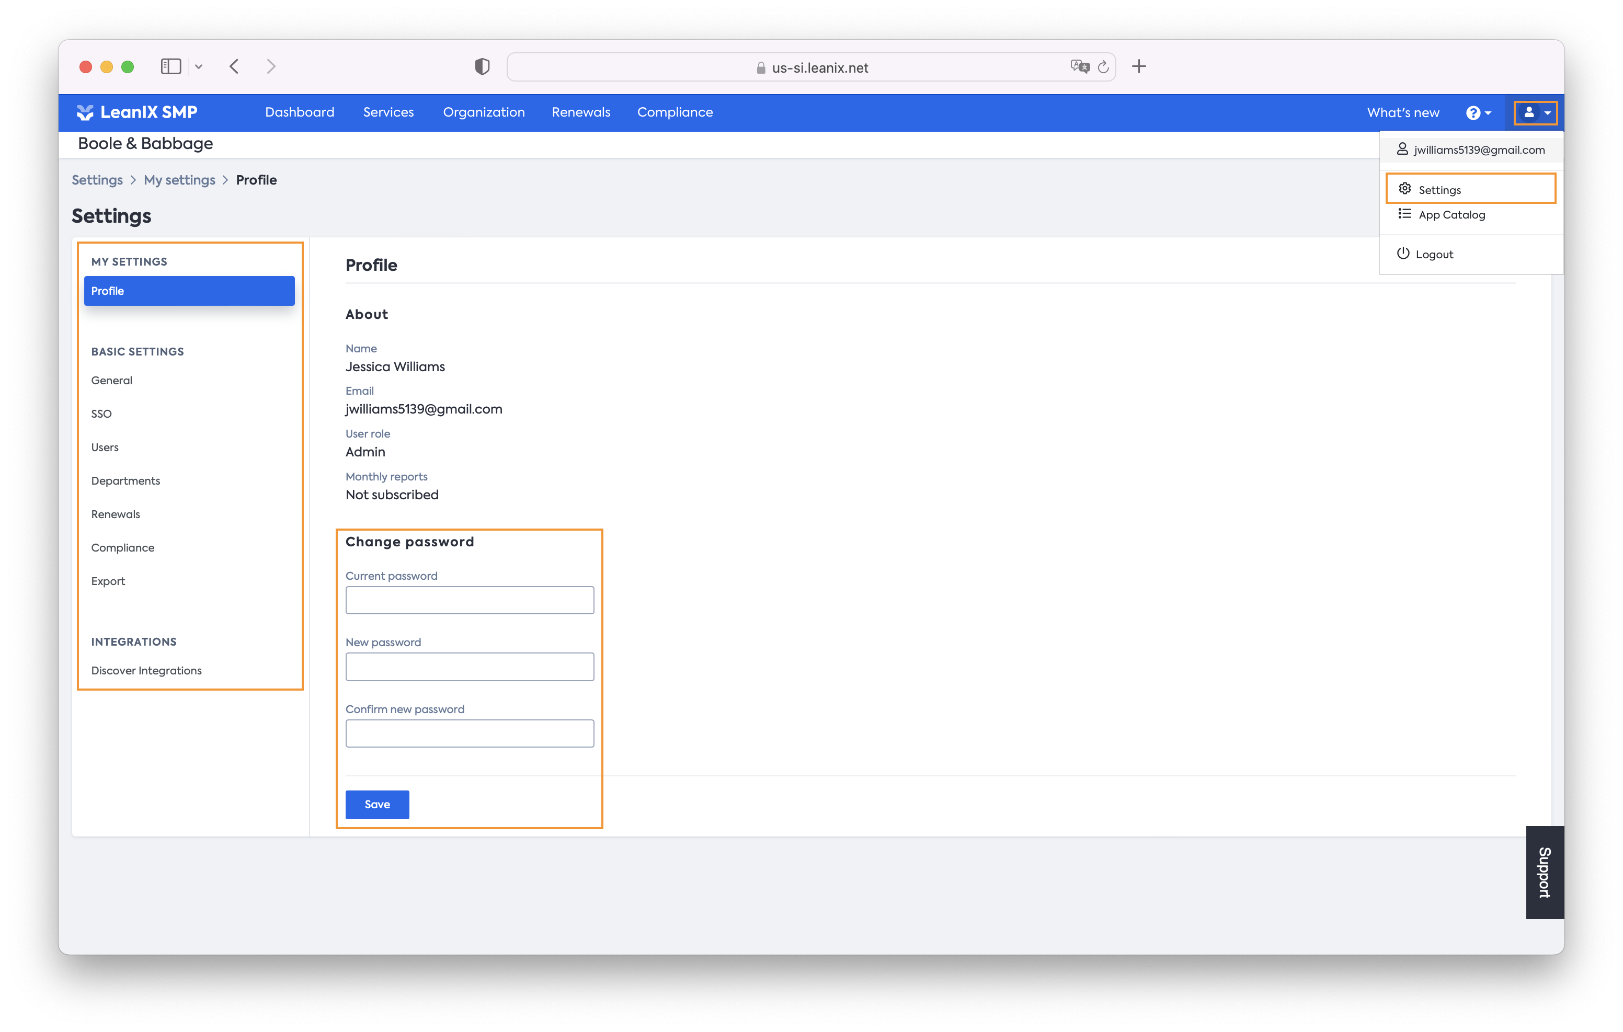Focus the Confirm new password field
This screenshot has height=1032, width=1623.
point(470,733)
